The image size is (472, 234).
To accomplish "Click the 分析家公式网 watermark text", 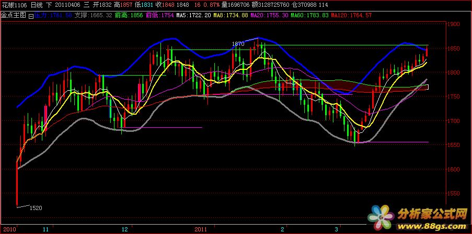I will pyautogui.click(x=432, y=214).
